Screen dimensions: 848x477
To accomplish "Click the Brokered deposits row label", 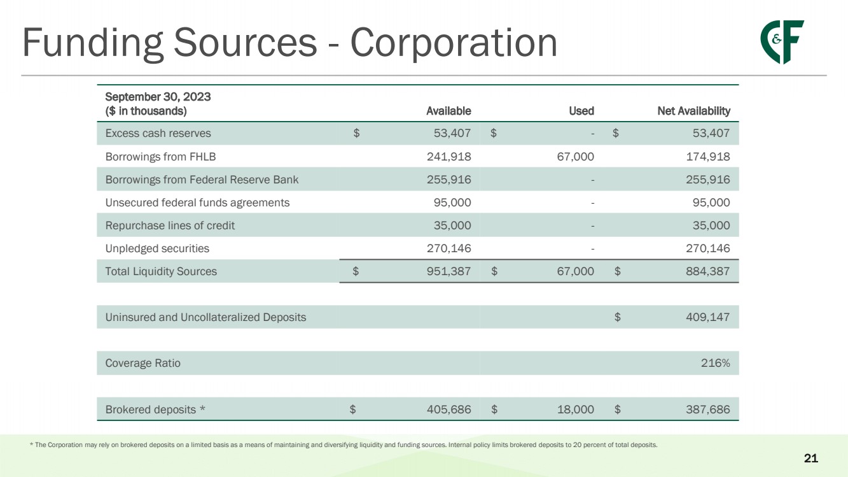I will (155, 409).
